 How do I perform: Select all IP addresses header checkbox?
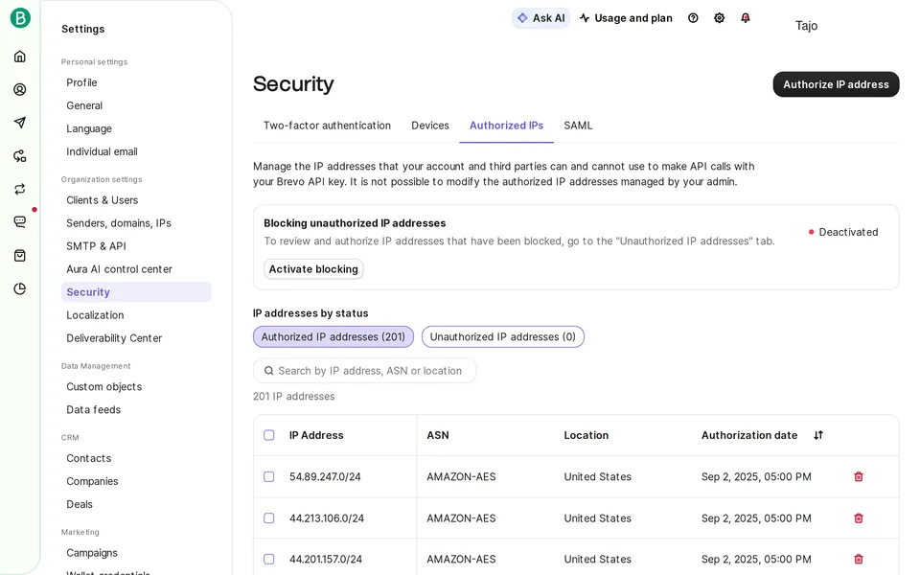[x=268, y=435]
